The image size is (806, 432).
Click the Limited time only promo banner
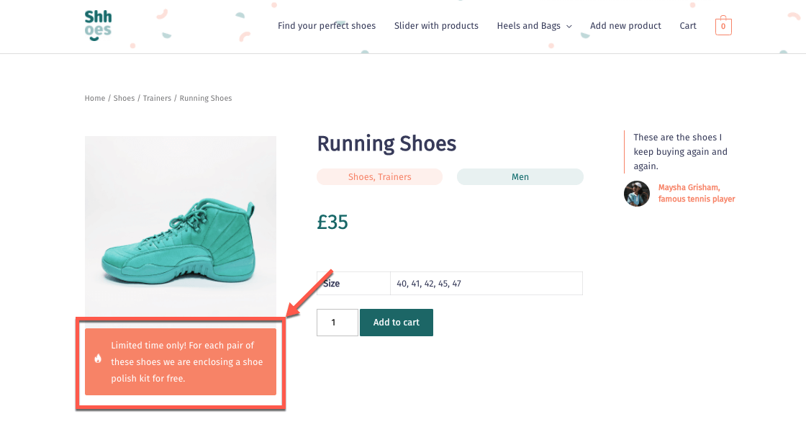pyautogui.click(x=181, y=362)
